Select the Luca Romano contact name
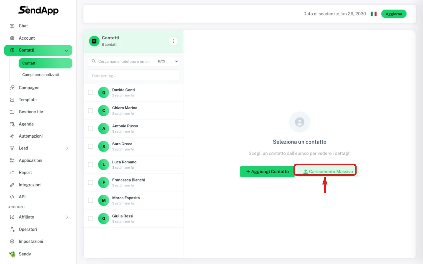 coord(124,162)
